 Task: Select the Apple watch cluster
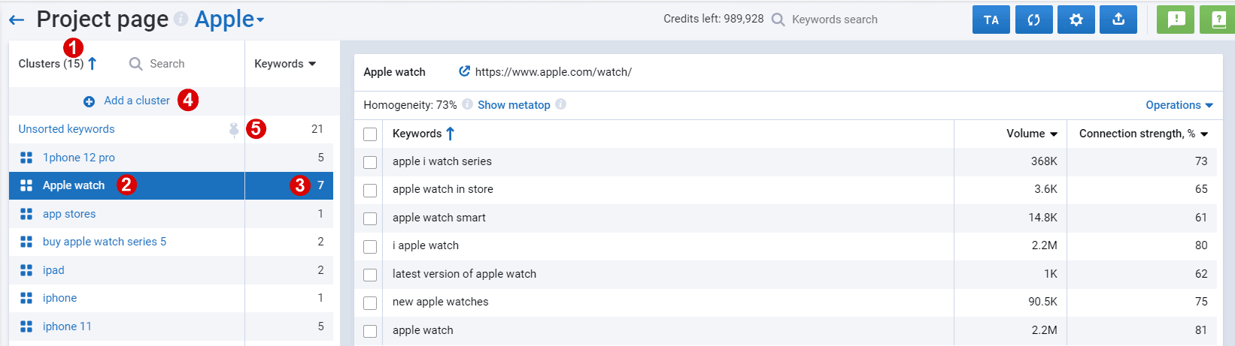(74, 185)
